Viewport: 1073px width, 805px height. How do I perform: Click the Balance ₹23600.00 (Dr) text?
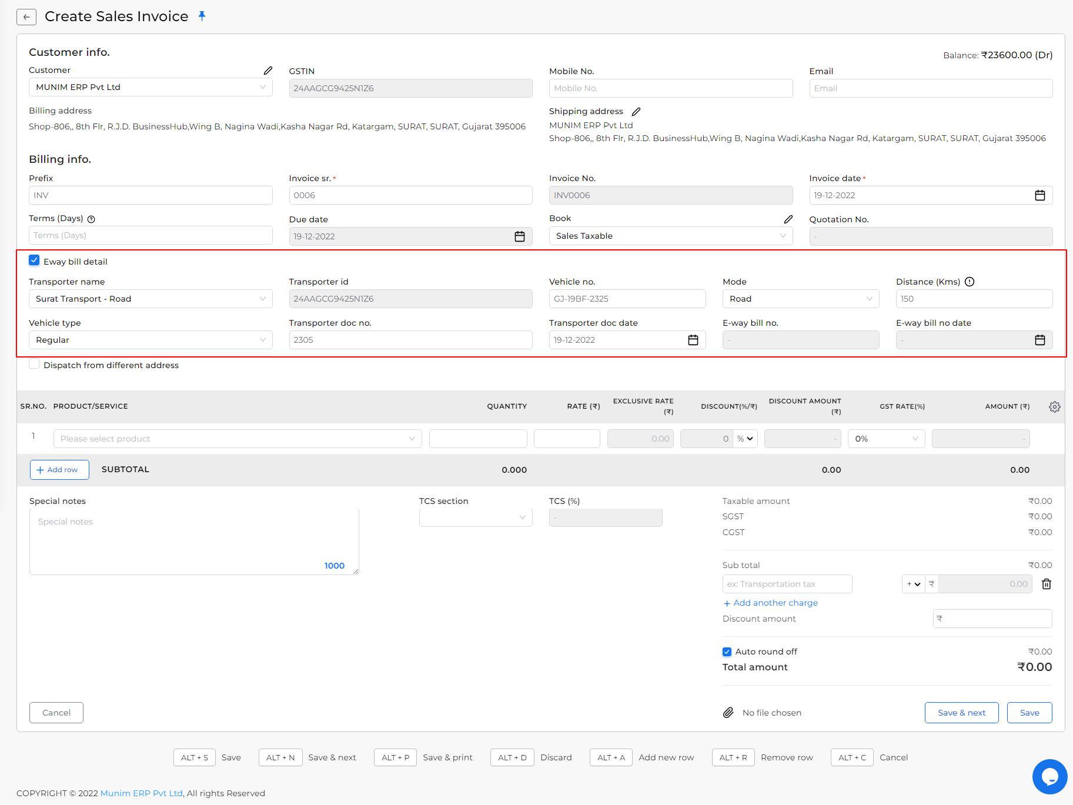pos(998,55)
